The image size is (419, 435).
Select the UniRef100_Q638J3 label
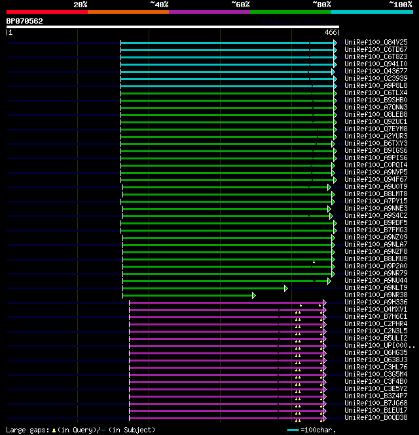[376, 360]
